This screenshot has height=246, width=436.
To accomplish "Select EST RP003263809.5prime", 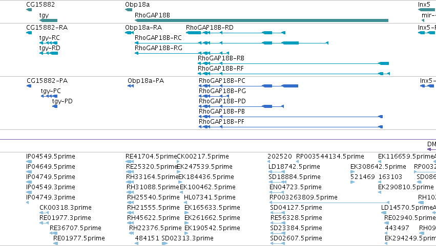I will coord(303,198).
